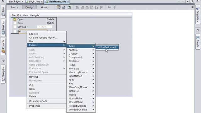Switch to History view
The image size is (201, 113).
click(x=45, y=7)
